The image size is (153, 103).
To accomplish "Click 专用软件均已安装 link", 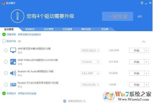I will [27, 93].
